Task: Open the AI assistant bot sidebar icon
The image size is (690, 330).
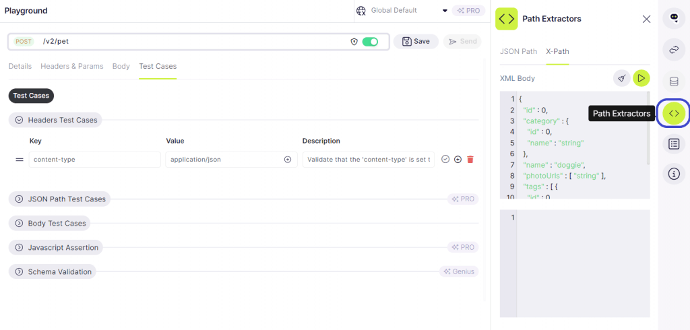Action: click(673, 18)
